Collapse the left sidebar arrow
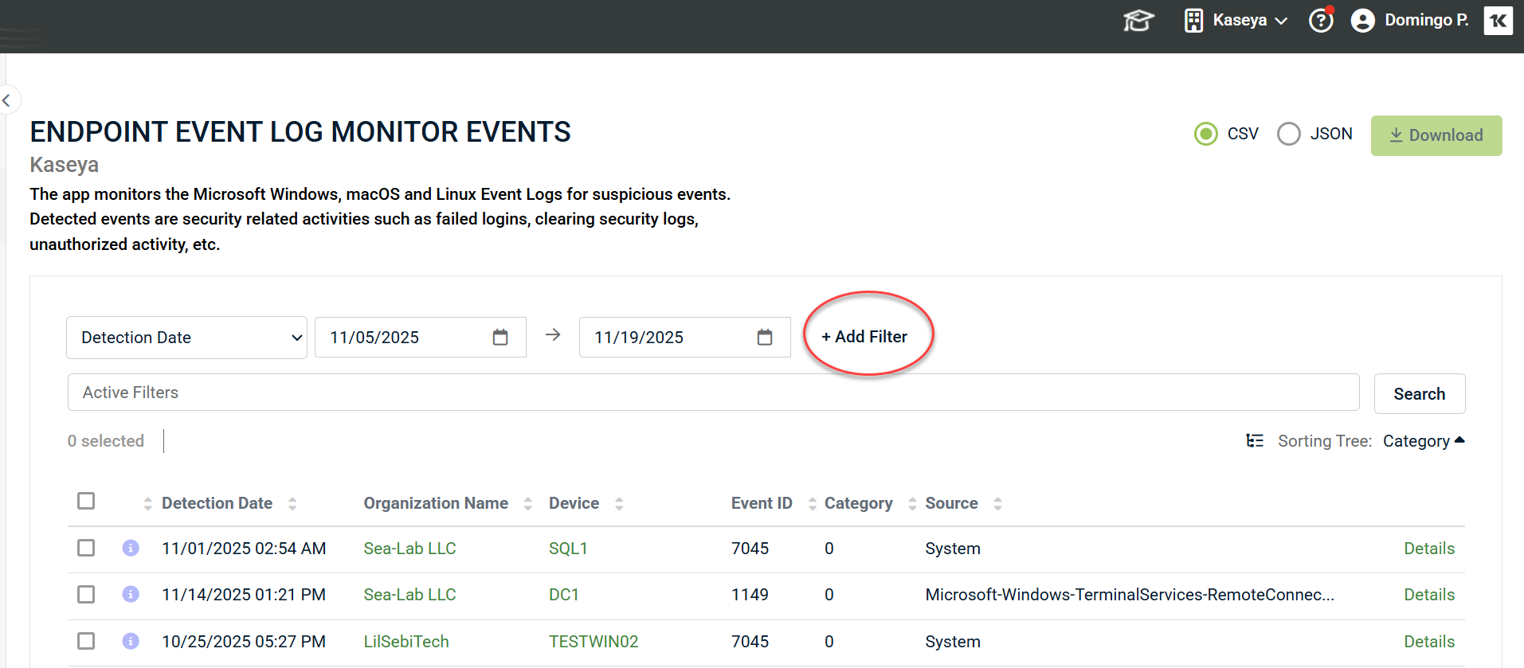Image resolution: width=1524 pixels, height=668 pixels. coord(7,100)
